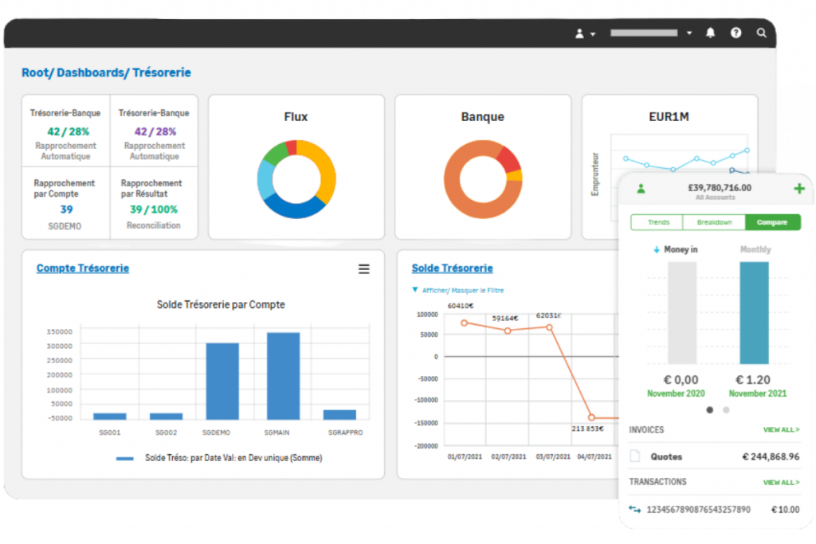The width and height of the screenshot is (816, 544).
Task: Select the first carousel page dot
Action: coord(710,410)
